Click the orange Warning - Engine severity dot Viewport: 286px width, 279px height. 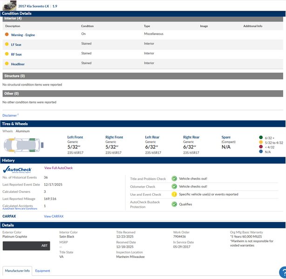[x=7, y=34]
